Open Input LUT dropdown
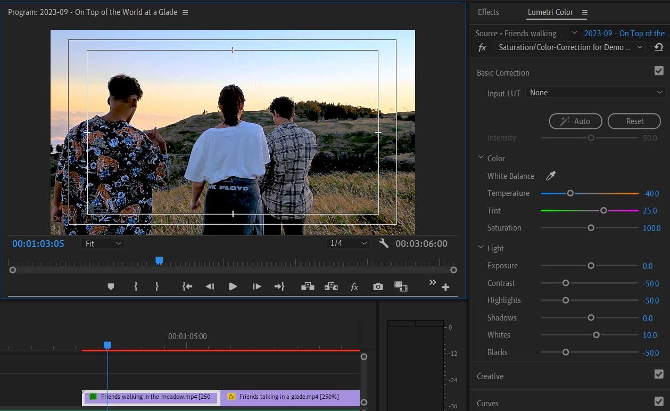 click(x=595, y=93)
